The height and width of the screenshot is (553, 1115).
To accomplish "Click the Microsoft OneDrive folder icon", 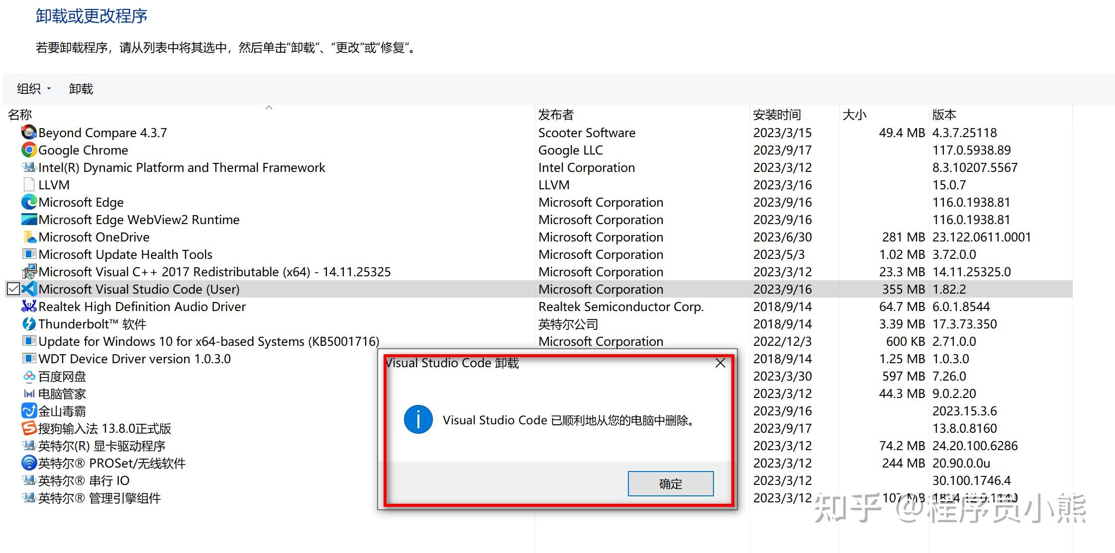I will (28, 237).
